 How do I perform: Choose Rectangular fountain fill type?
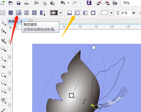point(93,13)
